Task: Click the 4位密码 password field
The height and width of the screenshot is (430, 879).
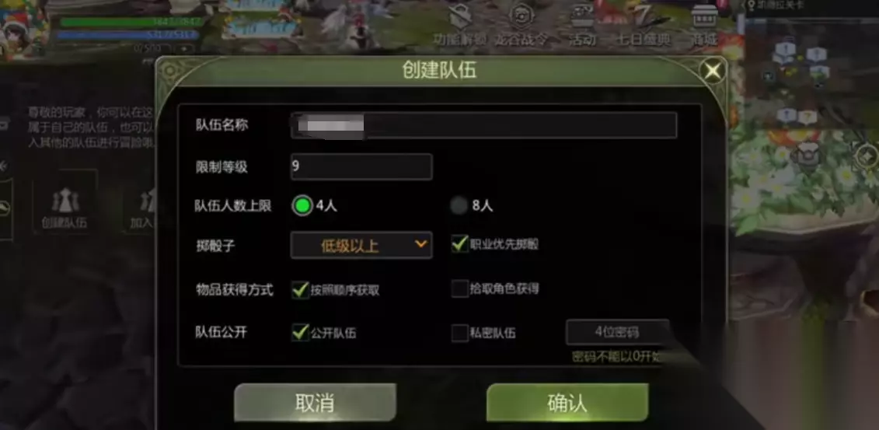Action: tap(618, 333)
